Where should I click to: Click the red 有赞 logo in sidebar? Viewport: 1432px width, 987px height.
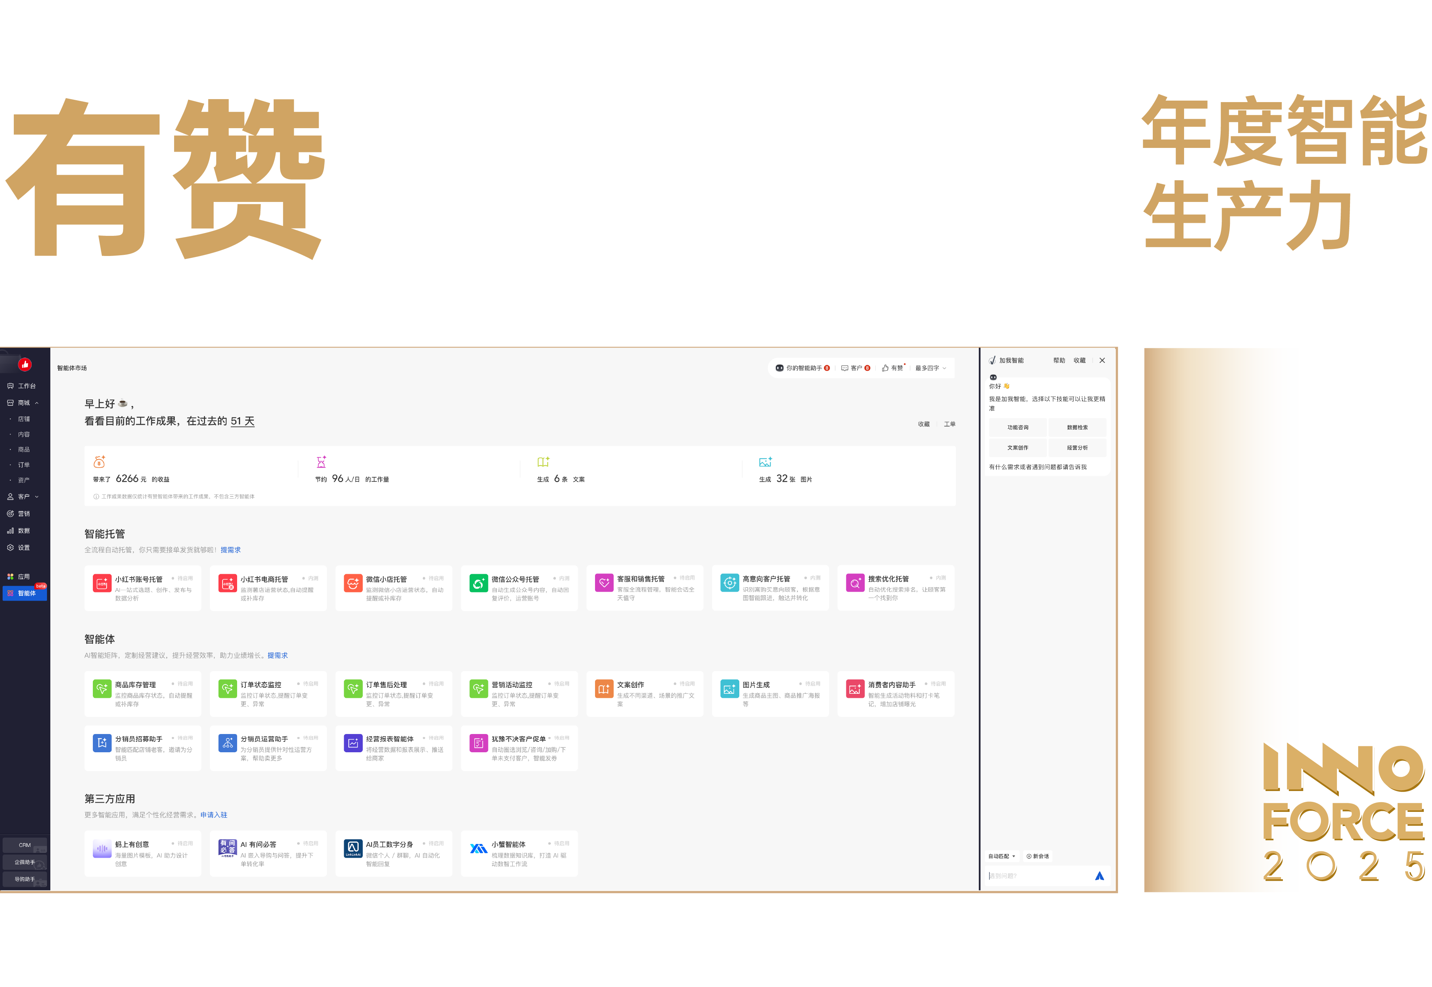coord(25,364)
